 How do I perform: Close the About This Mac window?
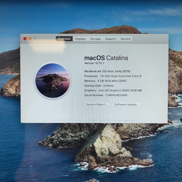tap(25, 38)
